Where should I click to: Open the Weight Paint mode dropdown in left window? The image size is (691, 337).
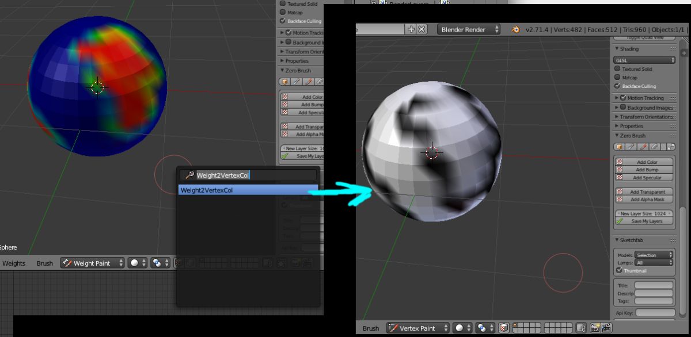(93, 263)
